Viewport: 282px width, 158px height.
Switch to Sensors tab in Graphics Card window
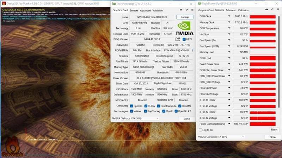(134, 11)
